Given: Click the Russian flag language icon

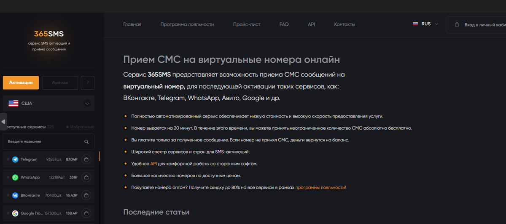Looking at the screenshot, I should [x=415, y=24].
